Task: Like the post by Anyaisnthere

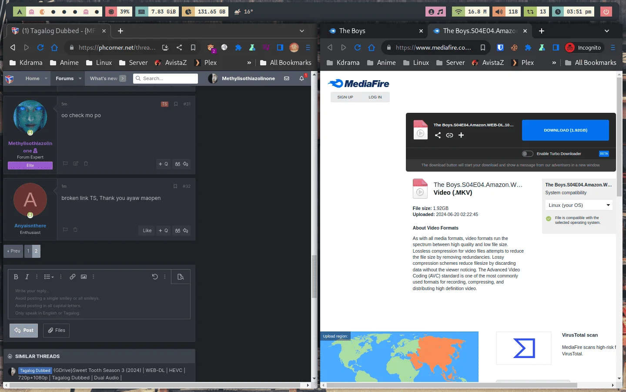Action: pos(147,231)
